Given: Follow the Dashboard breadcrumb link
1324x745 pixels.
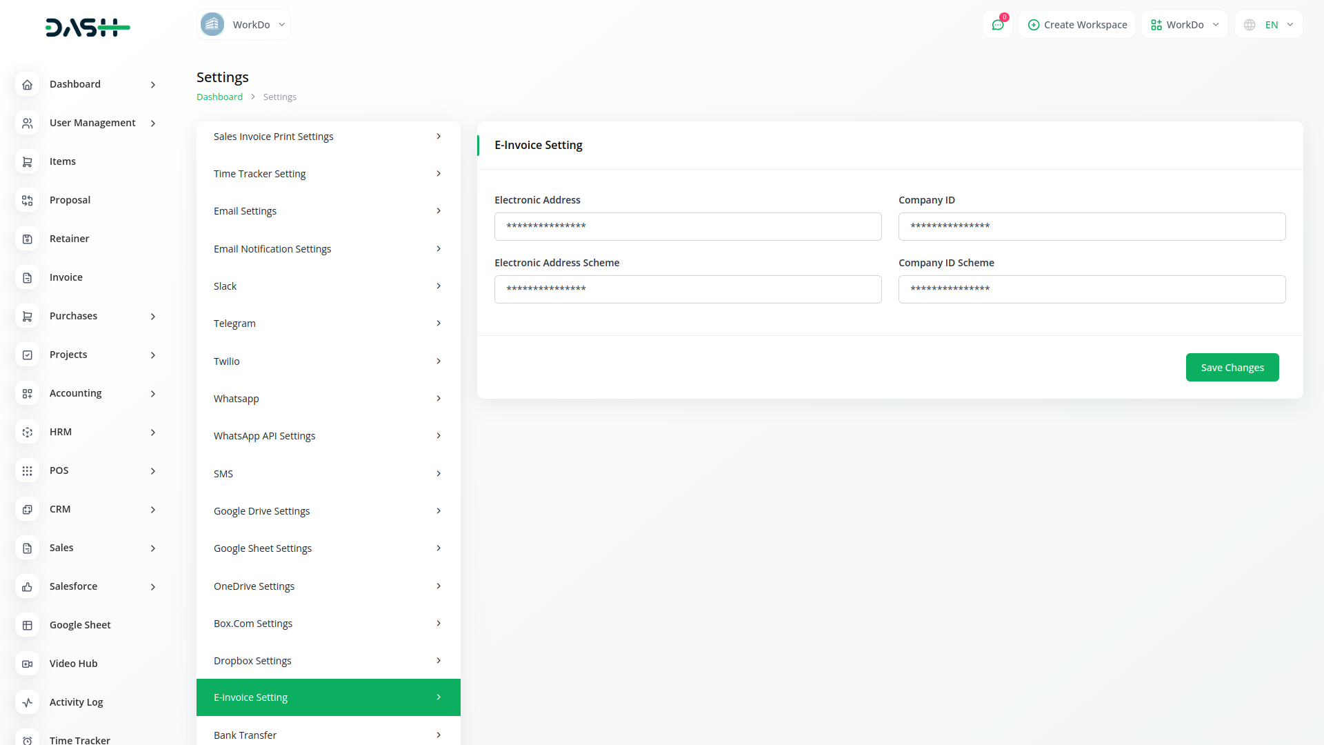Looking at the screenshot, I should coord(219,97).
